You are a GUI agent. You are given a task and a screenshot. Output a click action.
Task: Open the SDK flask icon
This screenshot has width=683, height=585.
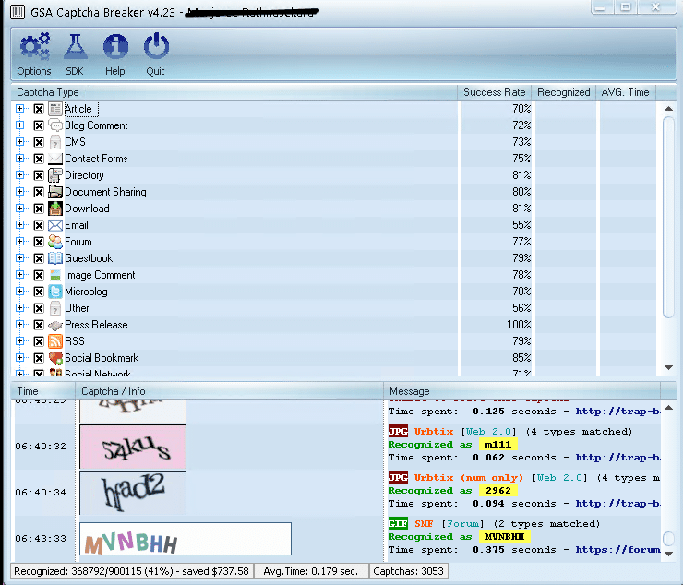pyautogui.click(x=75, y=47)
